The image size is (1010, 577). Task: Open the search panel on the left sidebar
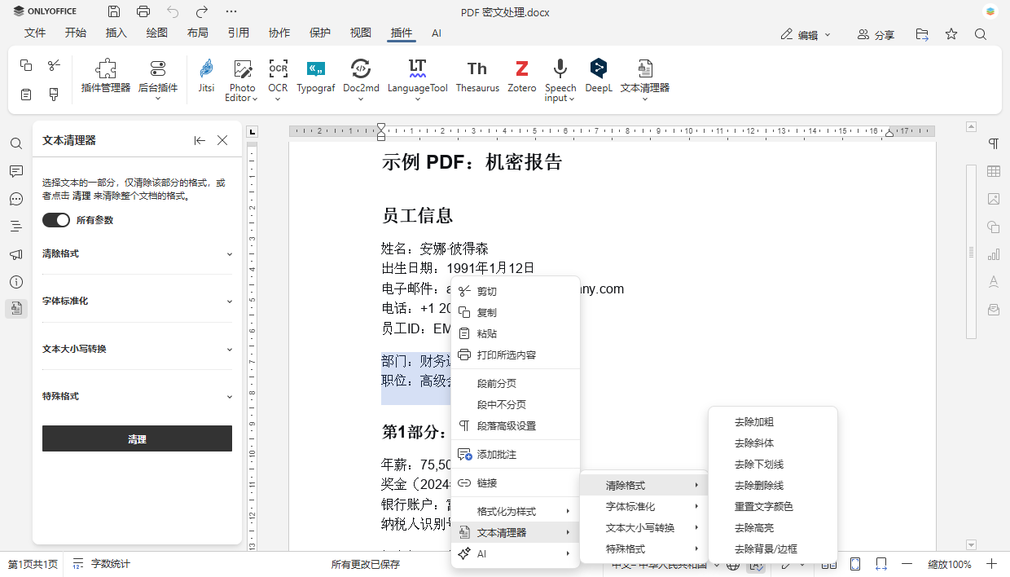pos(15,143)
